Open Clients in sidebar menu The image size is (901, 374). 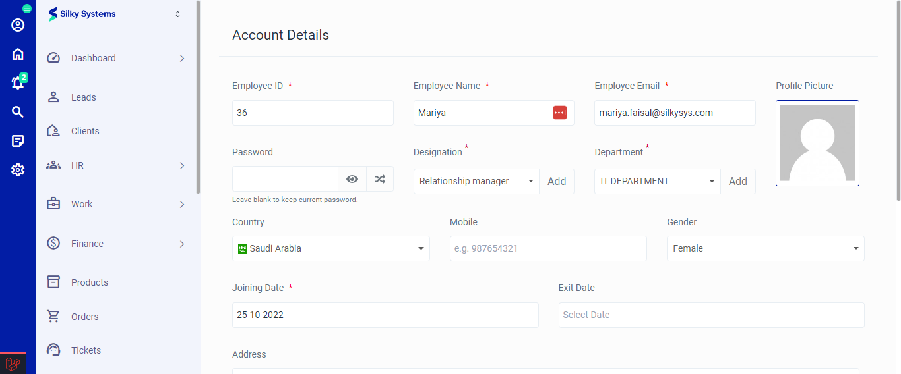[x=85, y=131]
